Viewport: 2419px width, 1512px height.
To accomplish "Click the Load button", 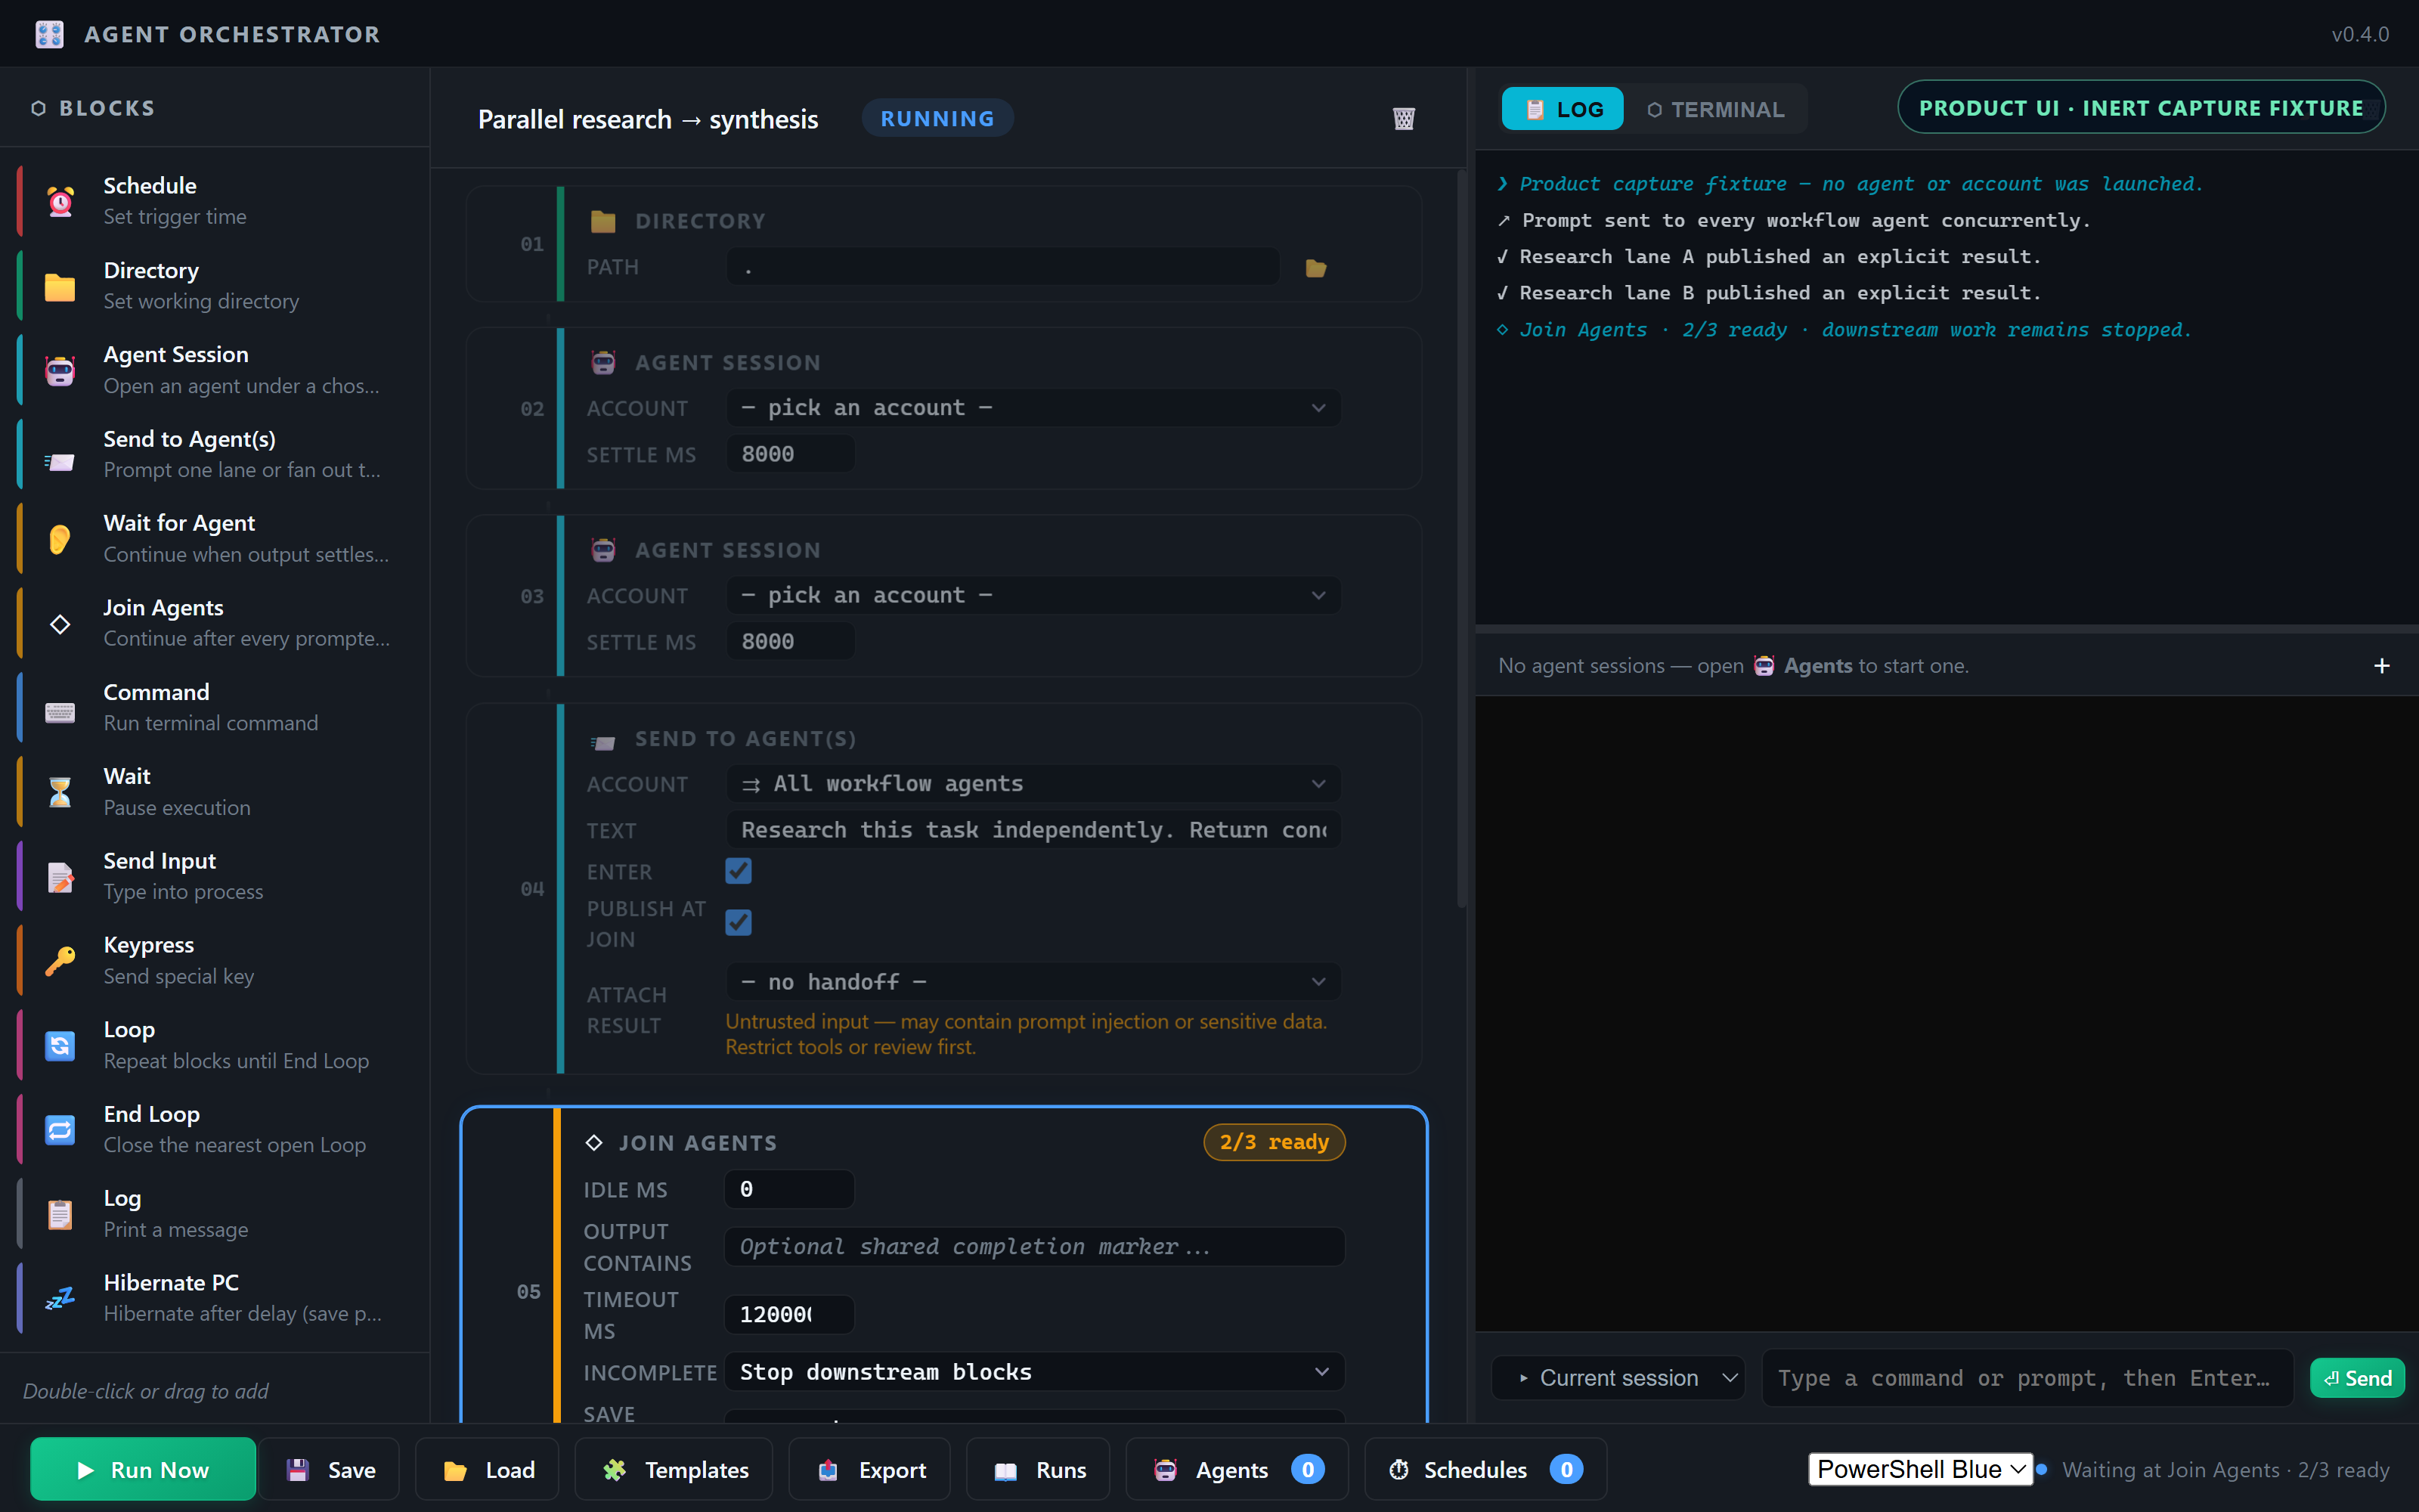I will pyautogui.click(x=487, y=1469).
